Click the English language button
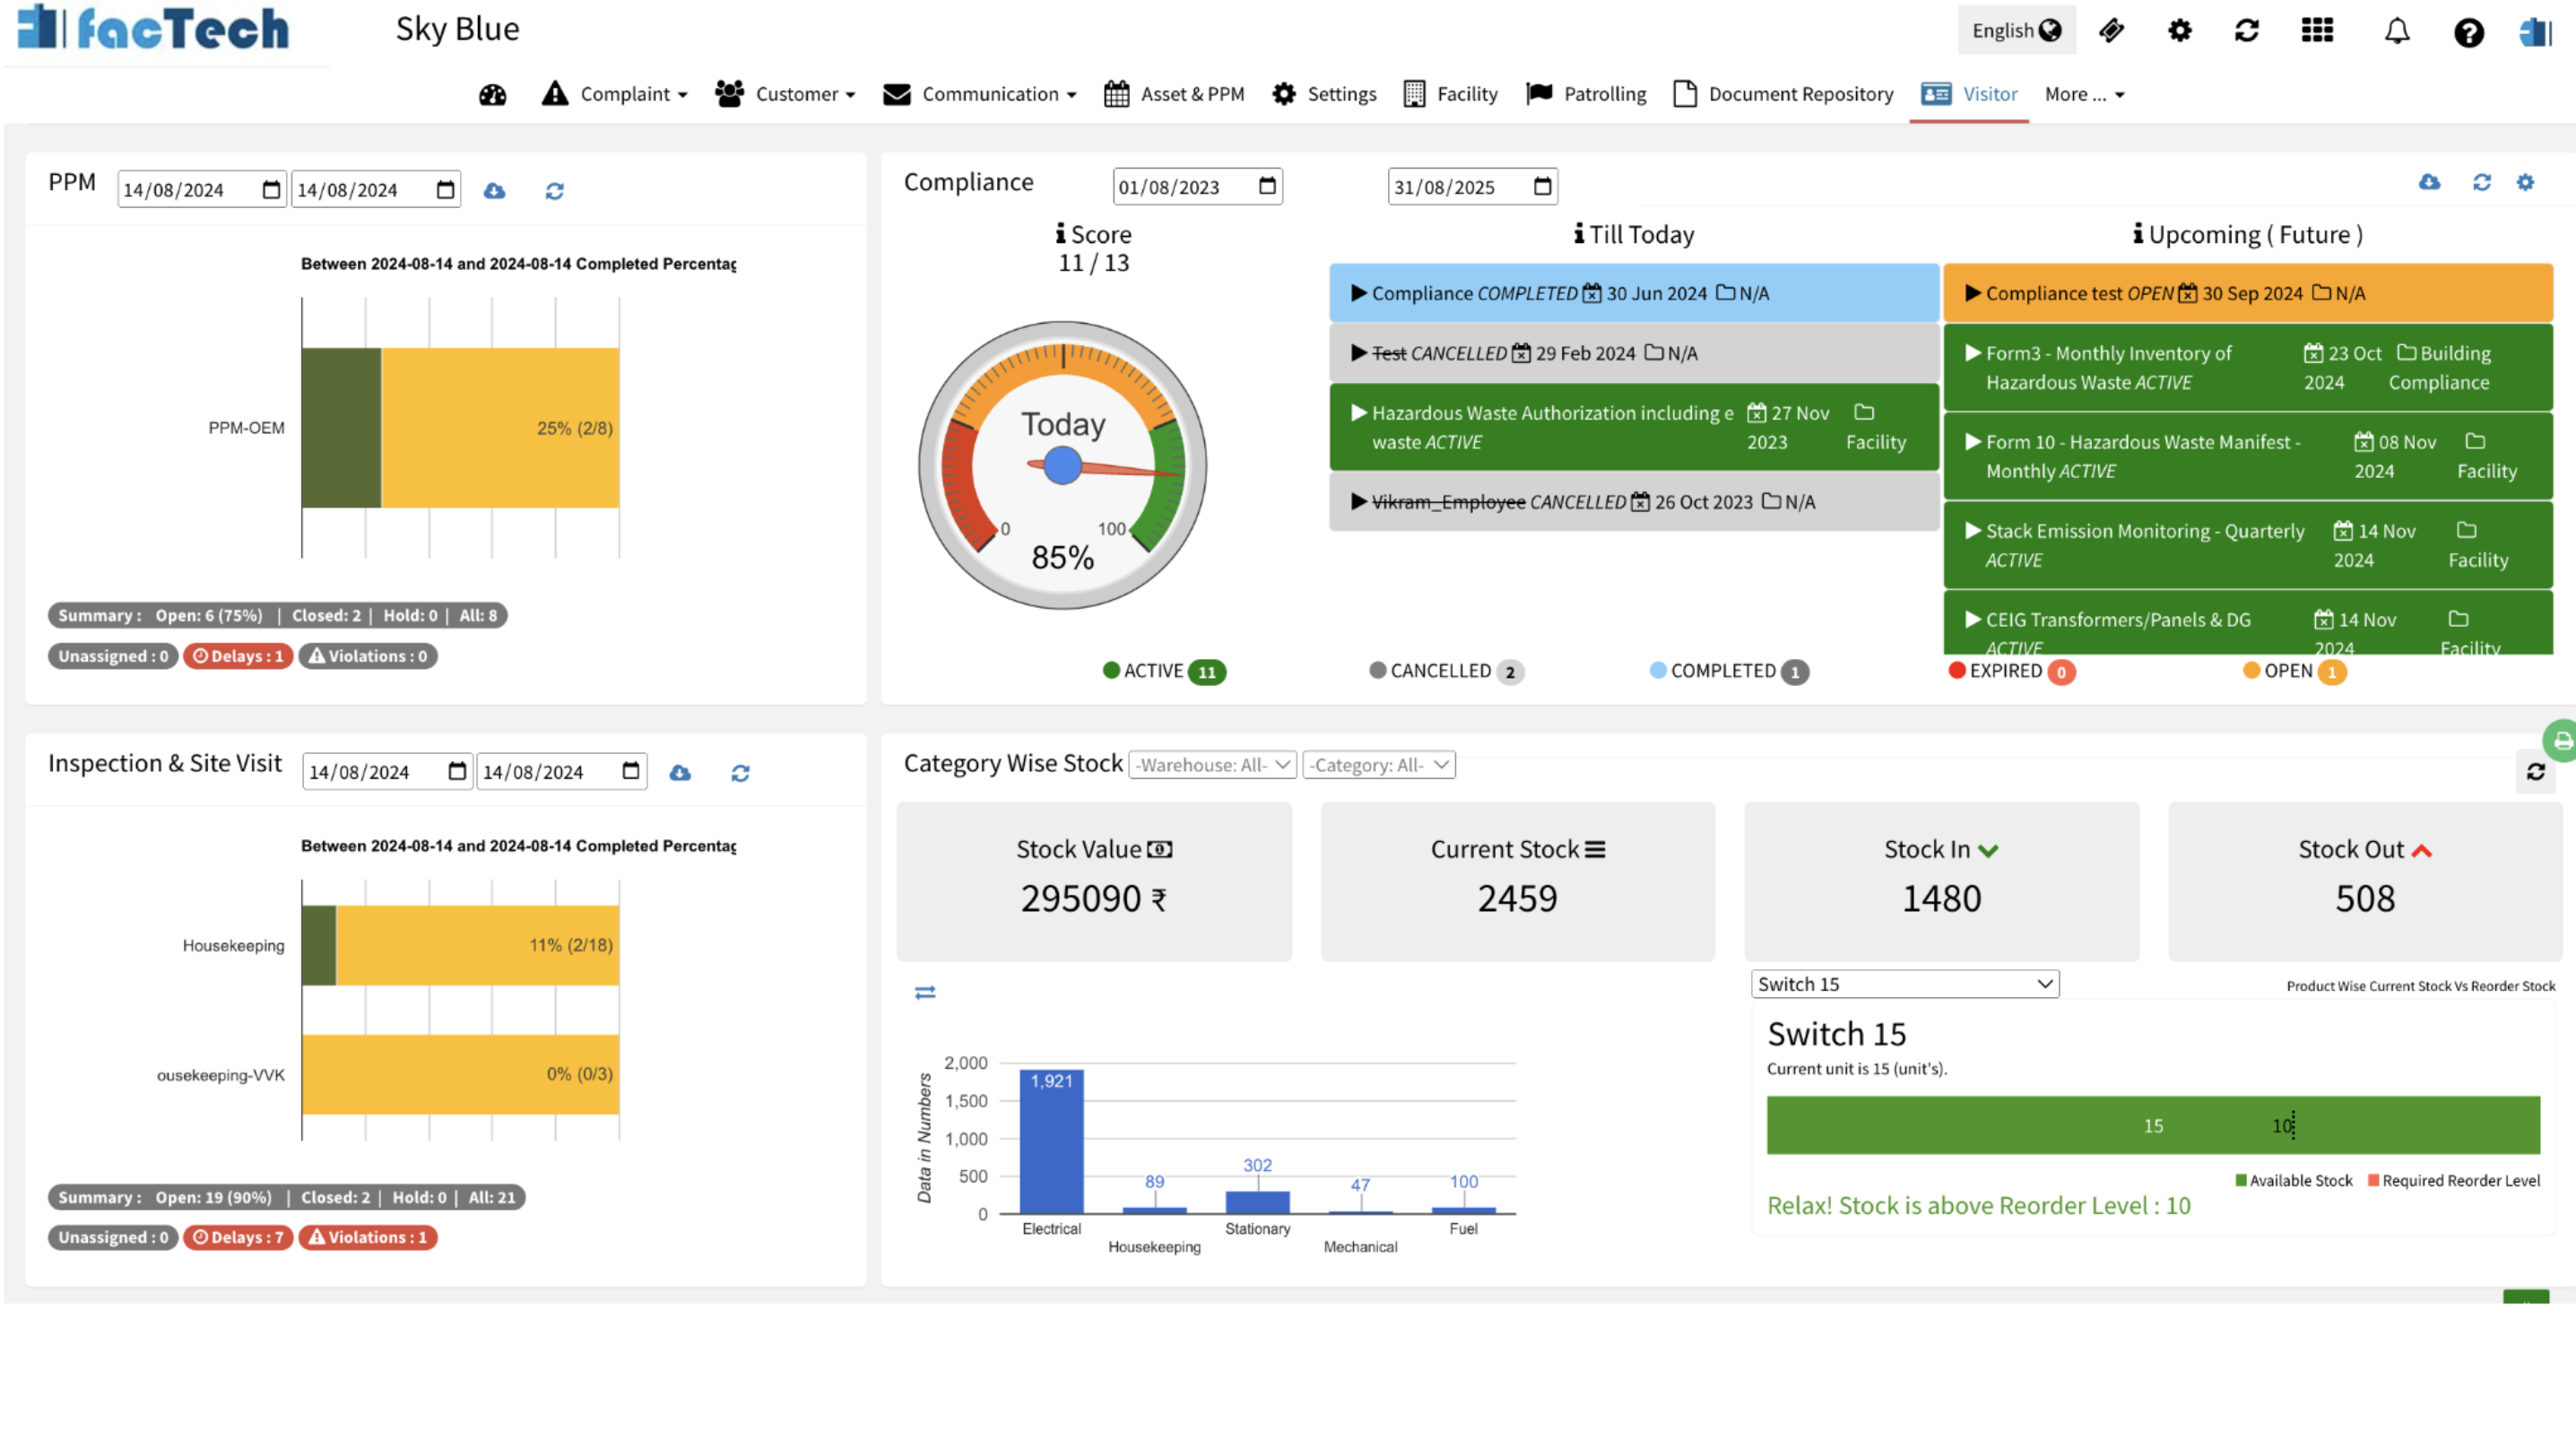This screenshot has width=2576, height=1448. point(2014,30)
